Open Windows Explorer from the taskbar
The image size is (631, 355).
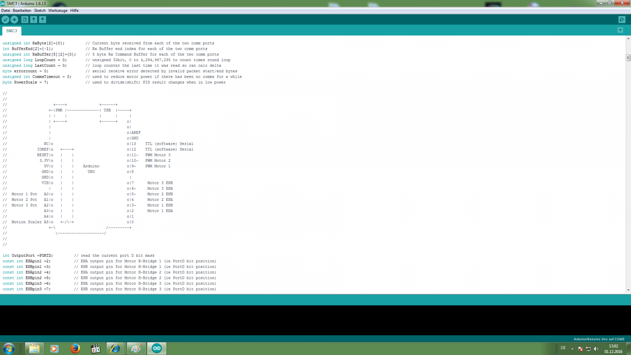[x=34, y=348]
